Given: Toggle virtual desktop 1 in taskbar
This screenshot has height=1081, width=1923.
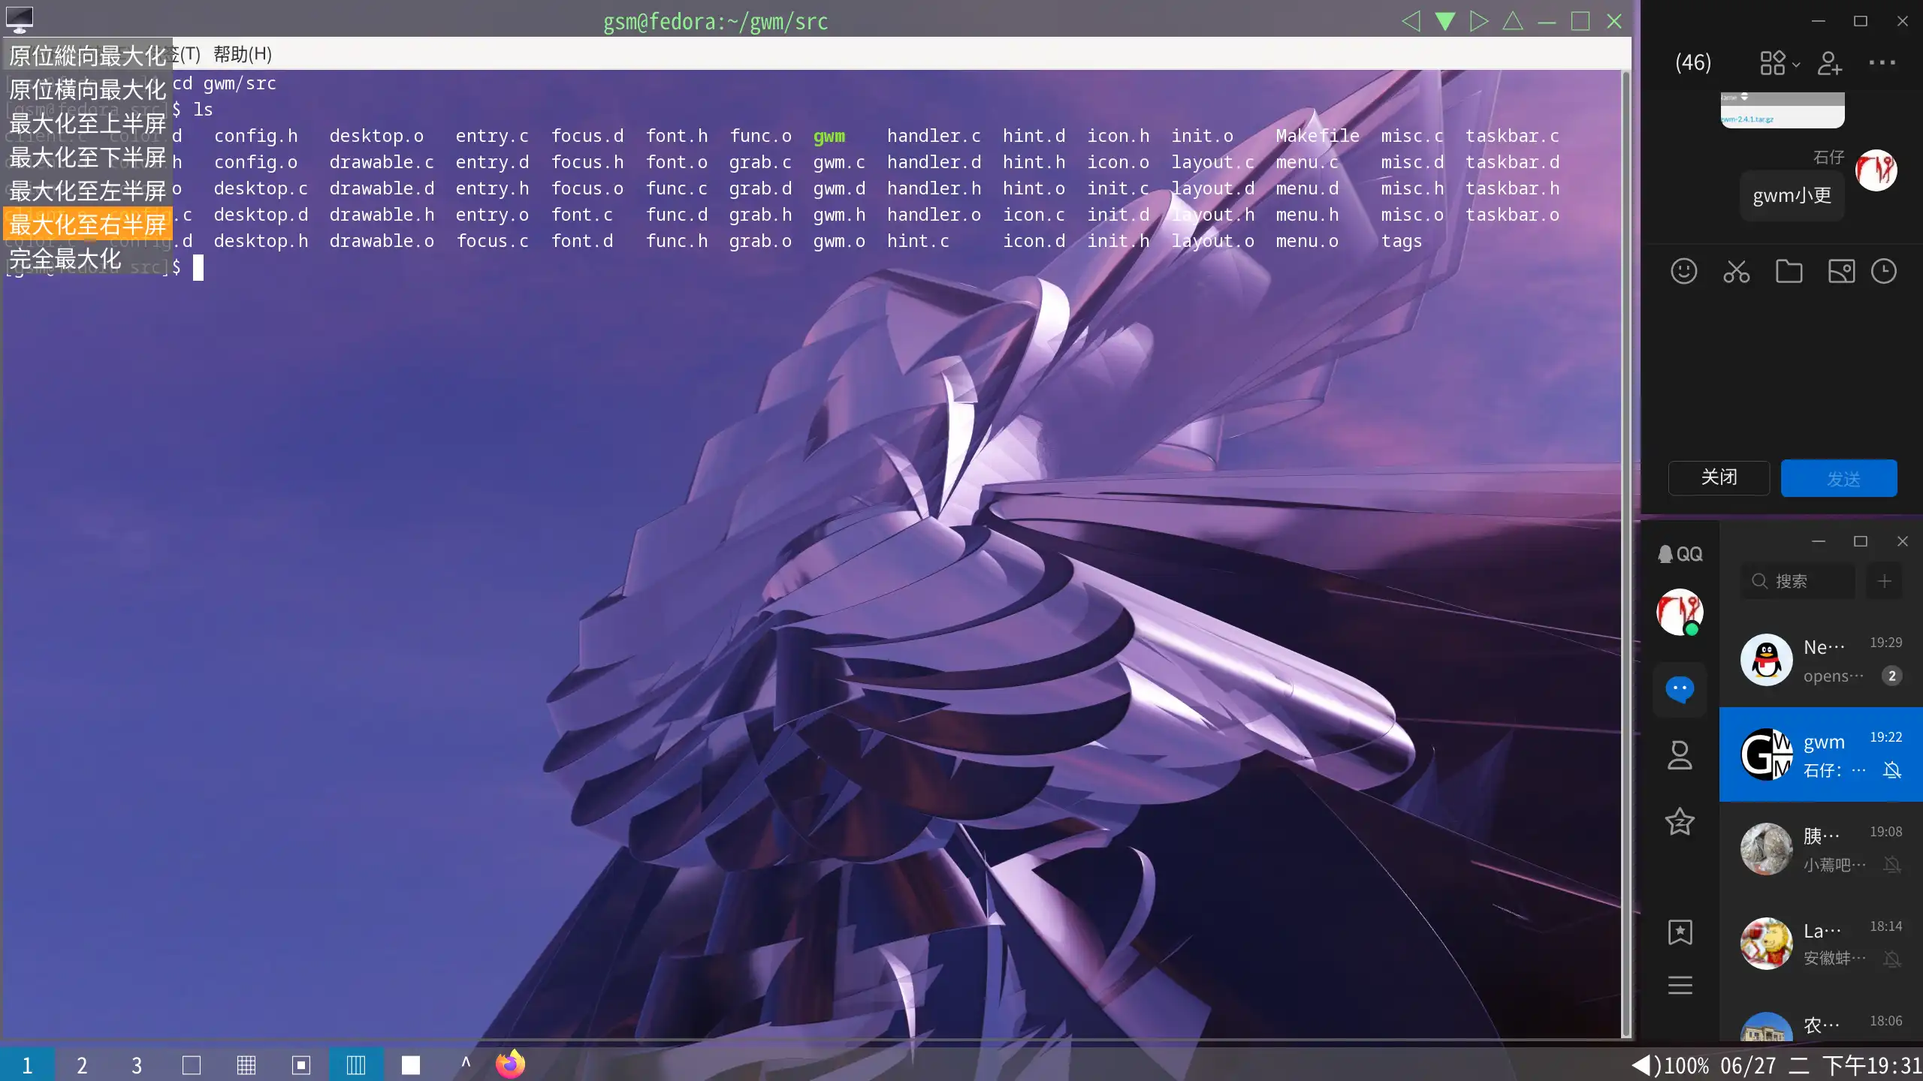Looking at the screenshot, I should pos(26,1064).
